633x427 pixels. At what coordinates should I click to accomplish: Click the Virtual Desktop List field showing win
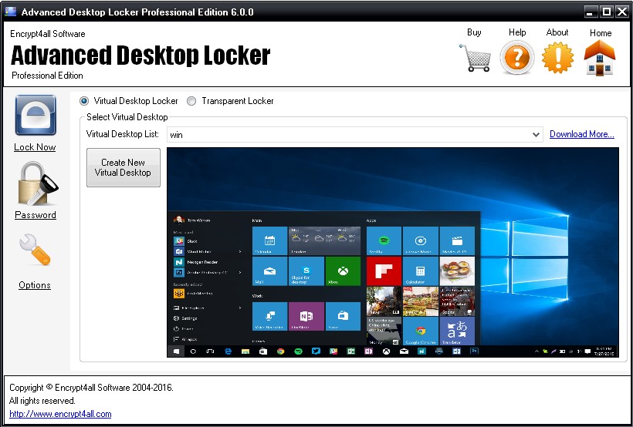coord(355,135)
